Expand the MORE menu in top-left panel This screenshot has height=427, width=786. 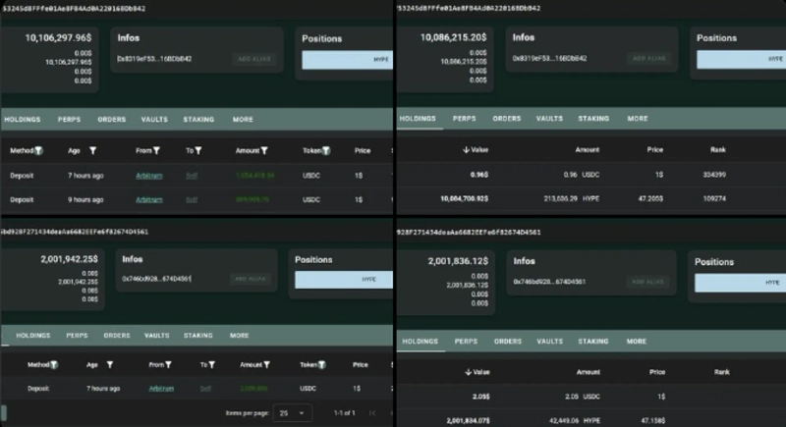click(x=243, y=119)
